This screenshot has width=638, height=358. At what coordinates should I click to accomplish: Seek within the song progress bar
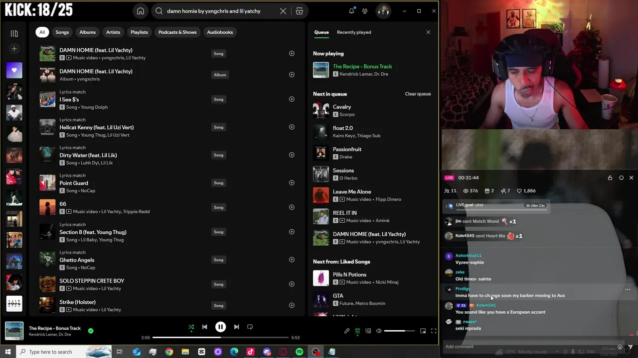pyautogui.click(x=220, y=338)
